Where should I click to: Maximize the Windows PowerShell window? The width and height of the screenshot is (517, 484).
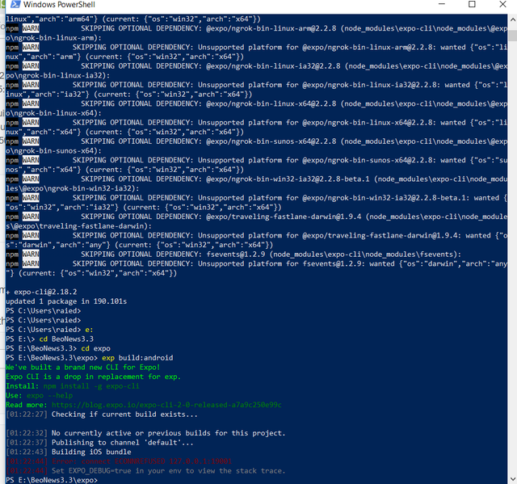[472, 4]
